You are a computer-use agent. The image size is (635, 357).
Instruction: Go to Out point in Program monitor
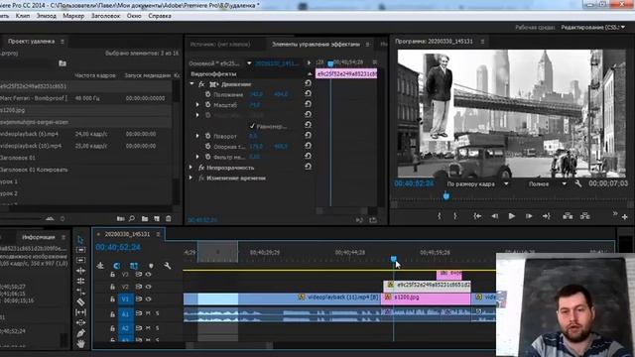coord(547,216)
